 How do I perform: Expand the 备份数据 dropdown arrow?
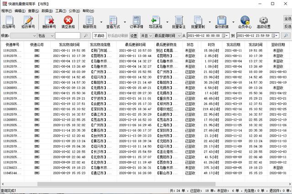[233, 22]
